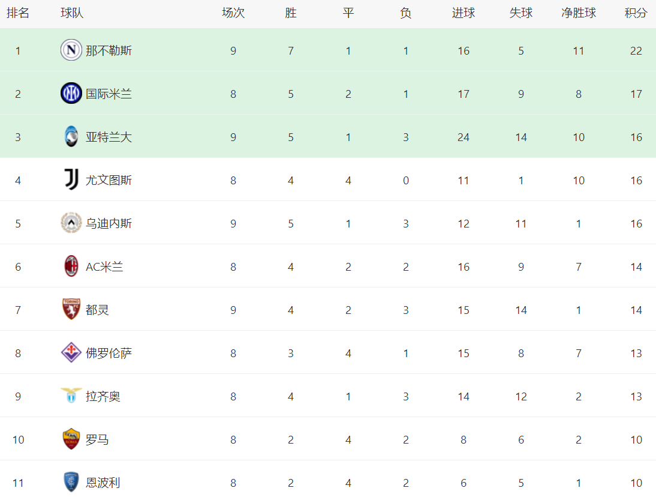Click the 净胜球 column header
This screenshot has height=500, width=656.
(x=578, y=13)
